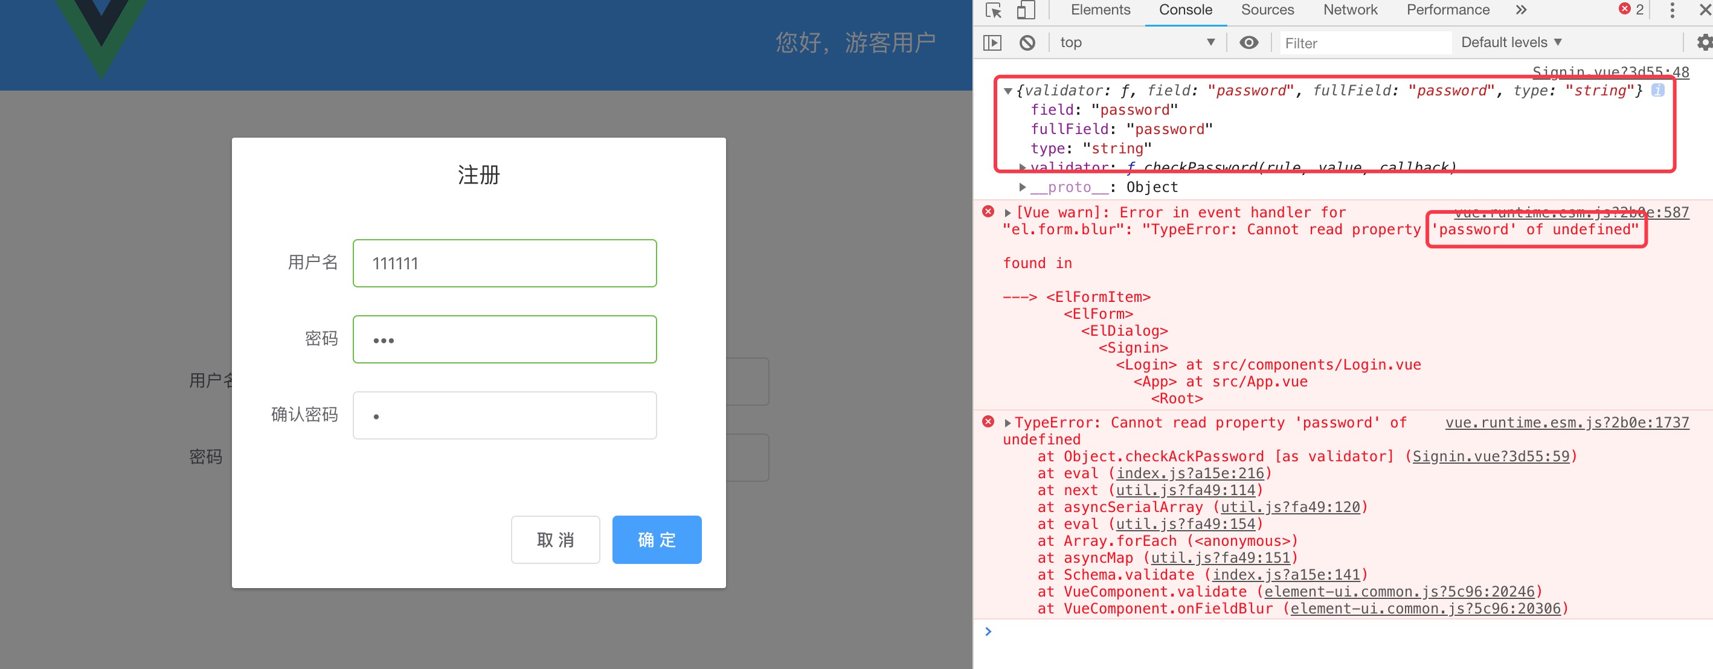Open DevTools three-dot menu
The image size is (1713, 669).
(x=1672, y=10)
